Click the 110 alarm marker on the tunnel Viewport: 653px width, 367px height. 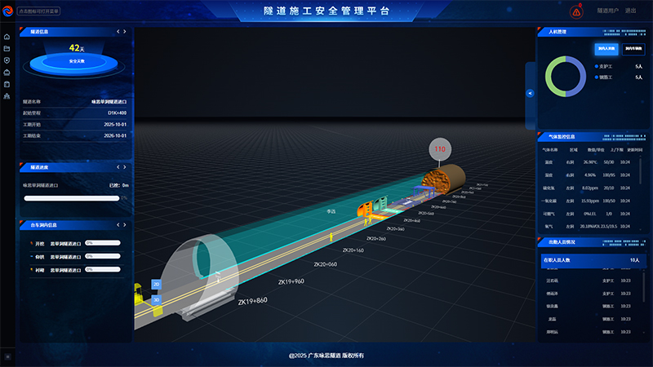coord(440,149)
